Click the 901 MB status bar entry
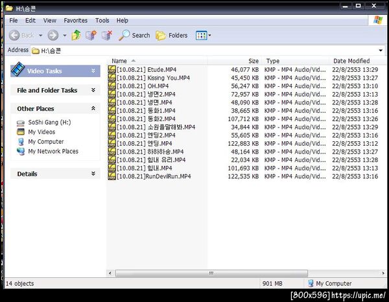 pos(272,283)
